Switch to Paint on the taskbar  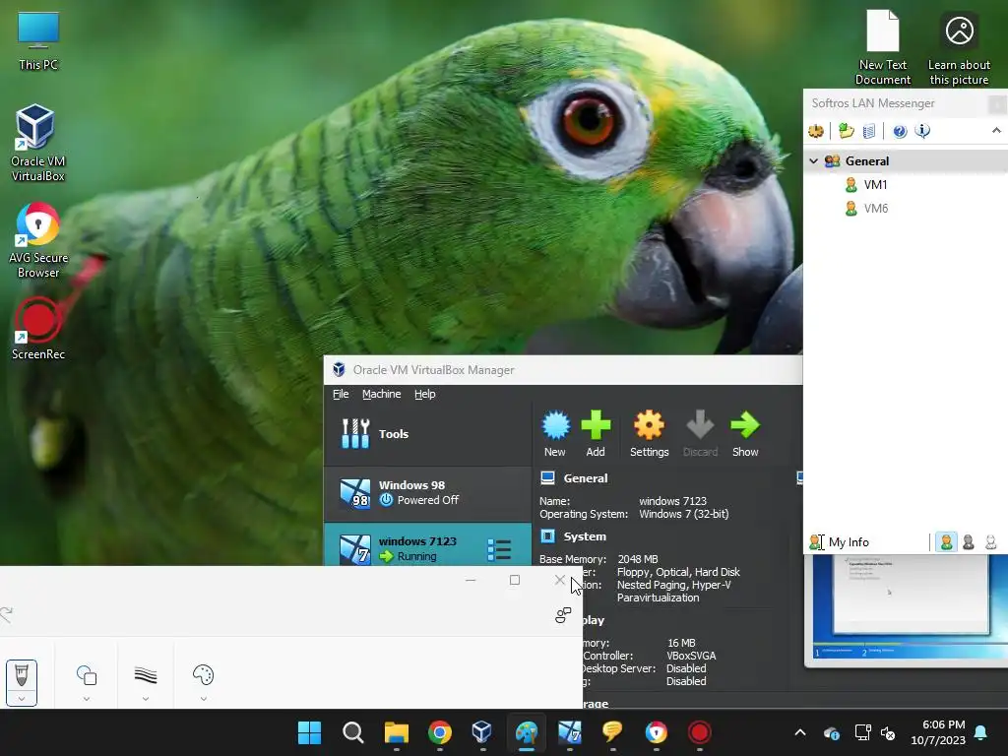coord(527,732)
